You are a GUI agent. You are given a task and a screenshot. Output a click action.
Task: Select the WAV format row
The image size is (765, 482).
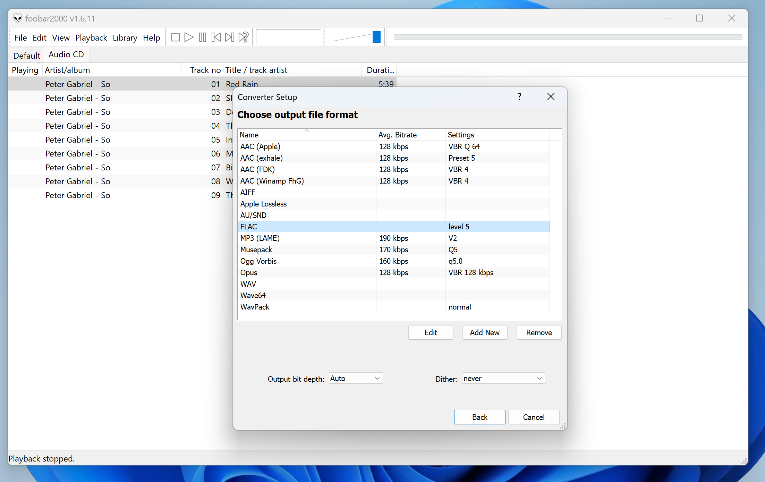coord(393,284)
